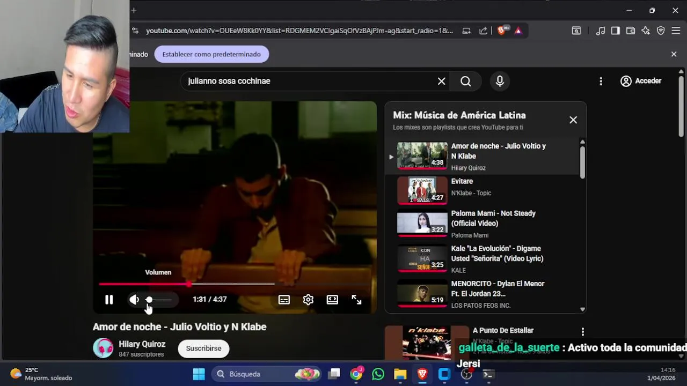687x386 pixels.
Task: Open the Windows Start menu
Action: pos(199,374)
